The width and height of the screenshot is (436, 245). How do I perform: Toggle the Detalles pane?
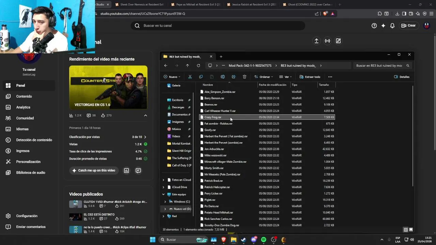402,77
